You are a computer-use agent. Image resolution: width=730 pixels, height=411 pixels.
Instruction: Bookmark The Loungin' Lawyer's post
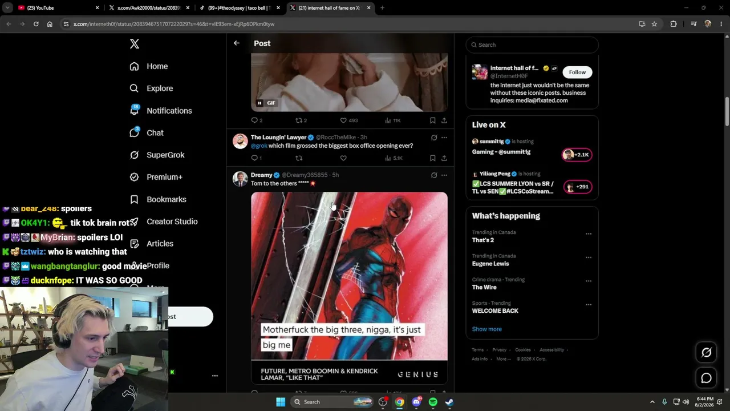pyautogui.click(x=433, y=158)
